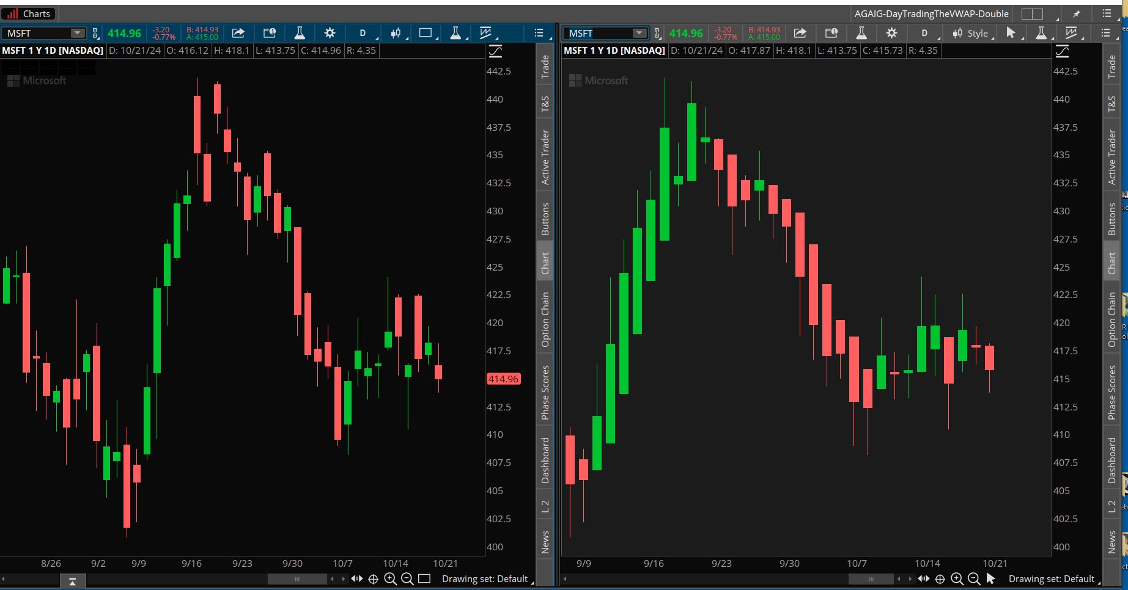Select left sidebar Chart tab
The image size is (1128, 590).
click(x=545, y=263)
